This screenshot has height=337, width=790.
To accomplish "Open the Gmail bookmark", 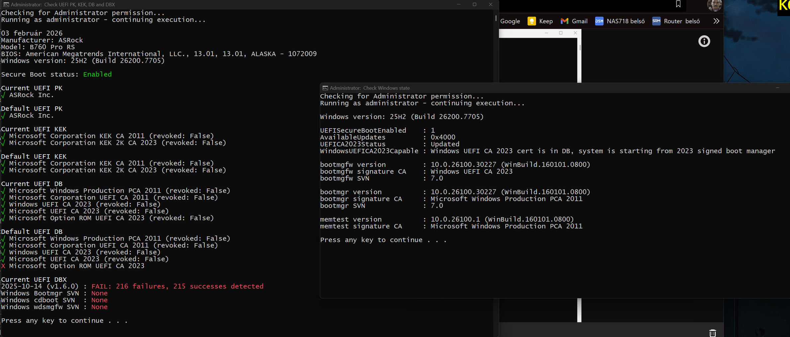I will pos(574,21).
